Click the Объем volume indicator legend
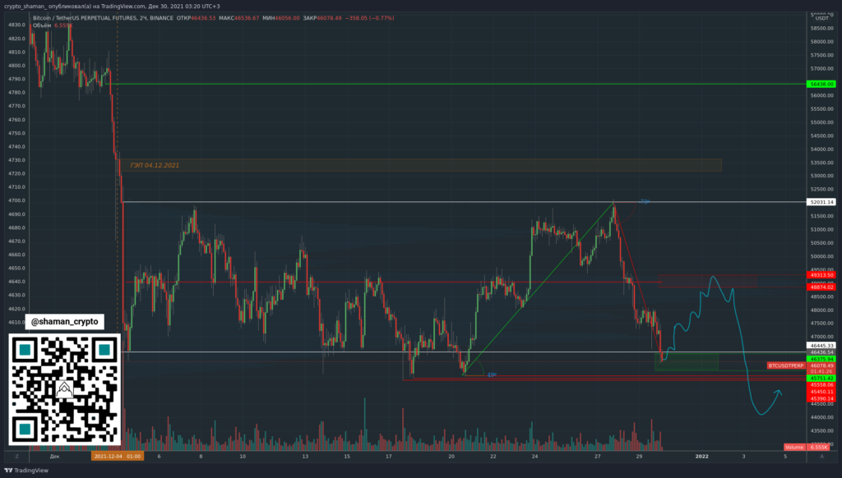 [43, 25]
